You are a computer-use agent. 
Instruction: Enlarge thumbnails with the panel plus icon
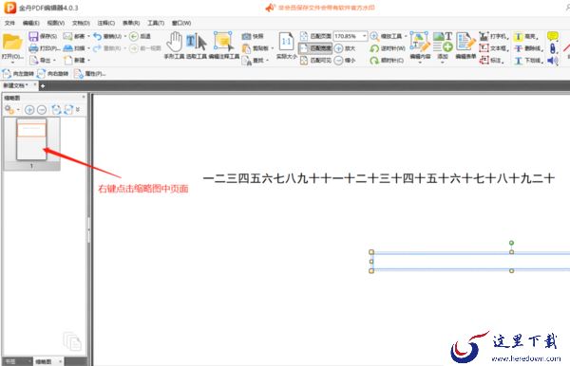29,110
